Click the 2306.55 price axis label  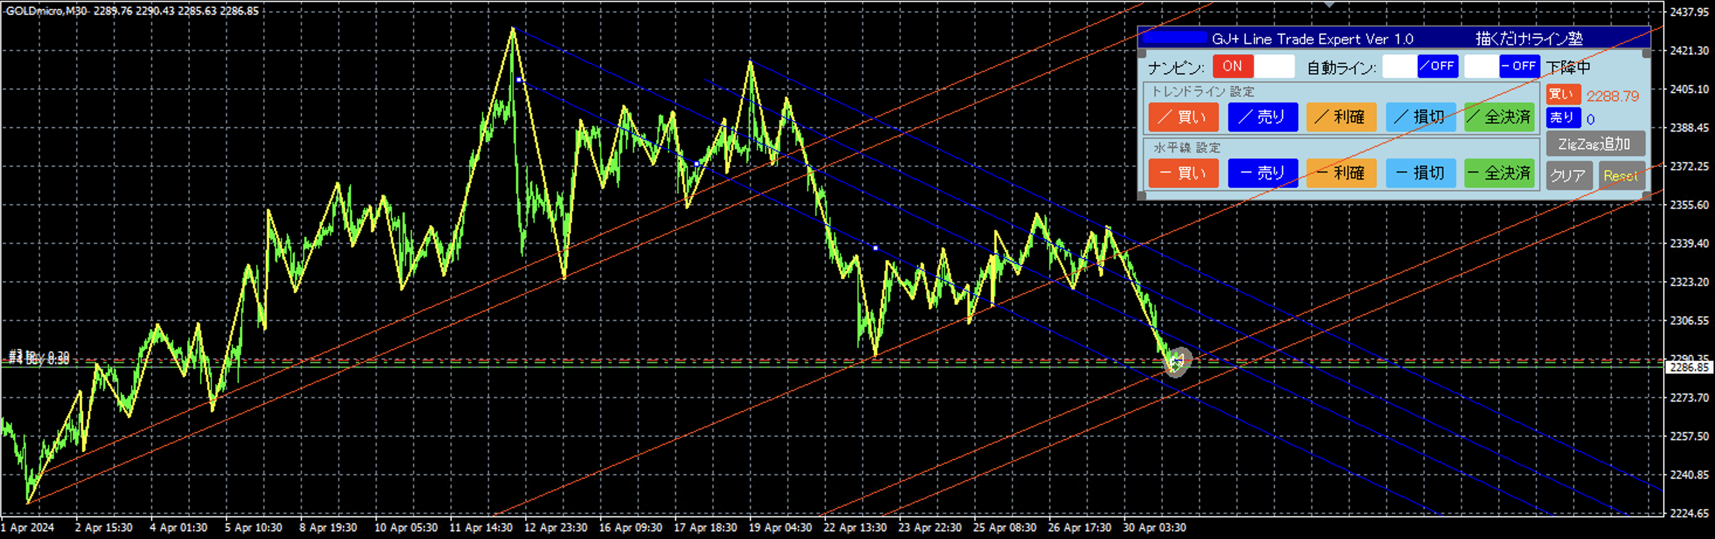click(x=1689, y=321)
